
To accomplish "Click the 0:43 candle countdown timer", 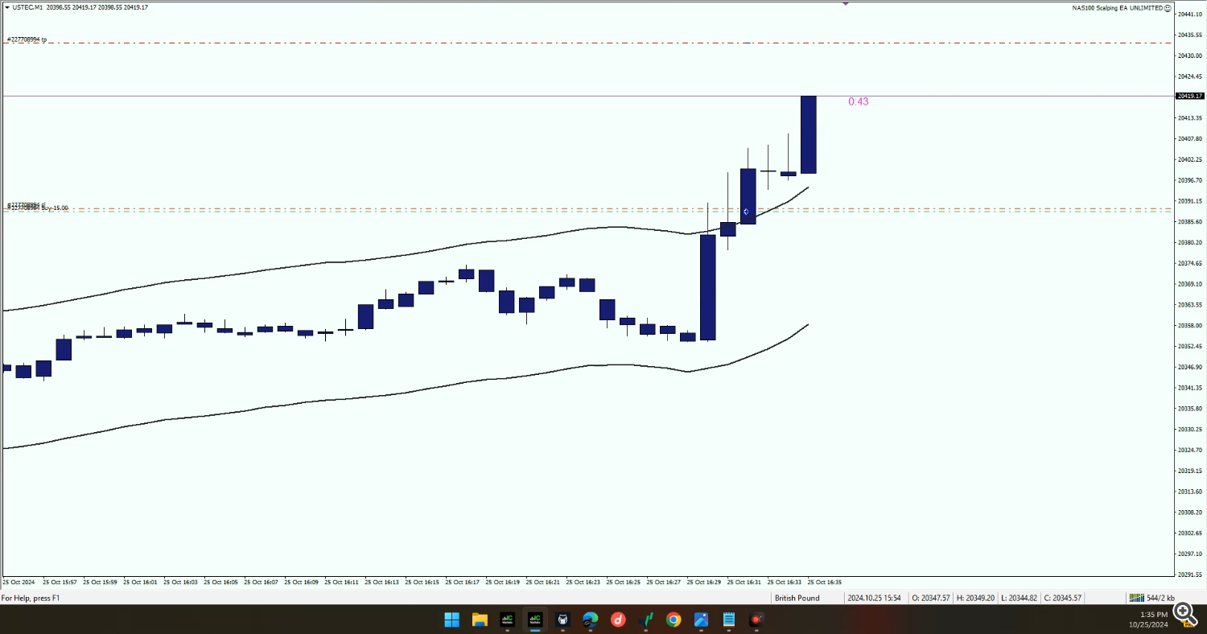I will click(x=859, y=101).
